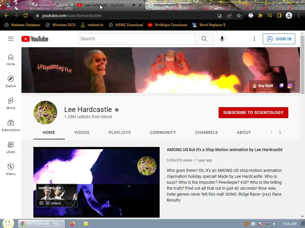This screenshot has width=305, height=228.
Task: Open Subscriptions in YouTube sidebar
Action: coord(11,126)
